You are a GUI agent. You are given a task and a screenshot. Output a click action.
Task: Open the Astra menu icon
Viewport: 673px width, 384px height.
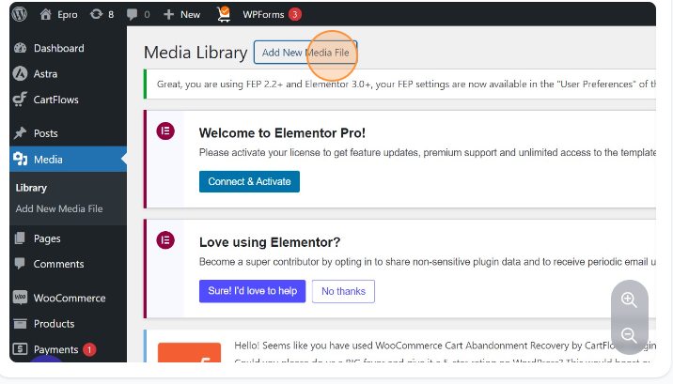click(x=20, y=73)
